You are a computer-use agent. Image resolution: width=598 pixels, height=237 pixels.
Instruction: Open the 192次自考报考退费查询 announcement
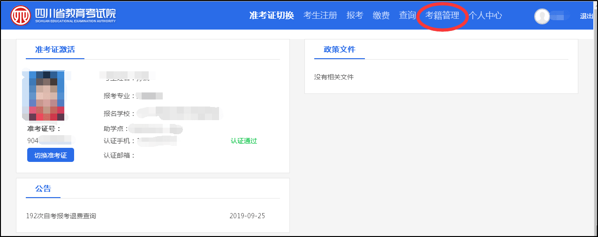coord(61,216)
